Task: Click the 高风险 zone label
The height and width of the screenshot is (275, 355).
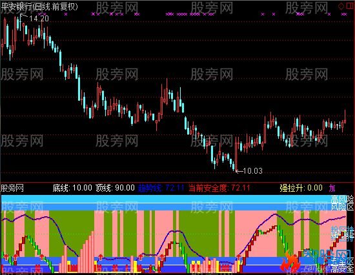Action: [x=342, y=199]
